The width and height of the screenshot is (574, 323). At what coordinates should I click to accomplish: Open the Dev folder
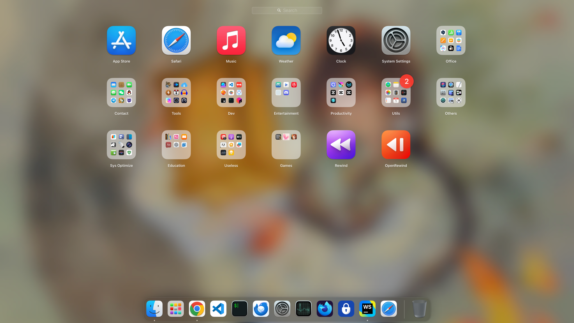(231, 93)
